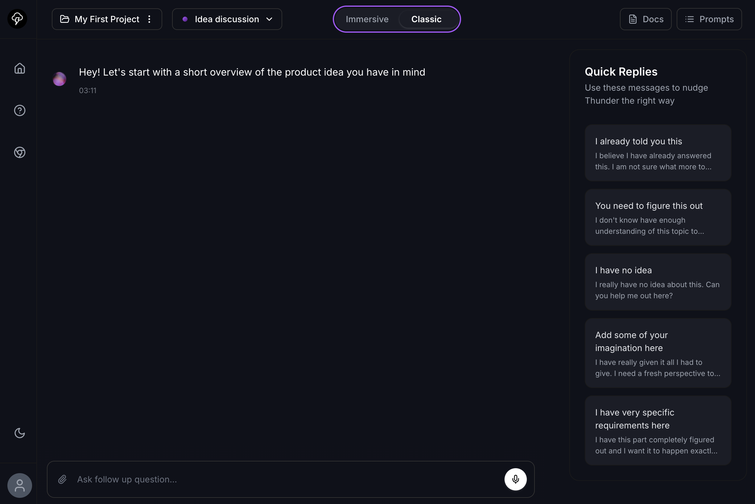755x504 pixels.
Task: Open the Docs panel
Action: pyautogui.click(x=646, y=19)
